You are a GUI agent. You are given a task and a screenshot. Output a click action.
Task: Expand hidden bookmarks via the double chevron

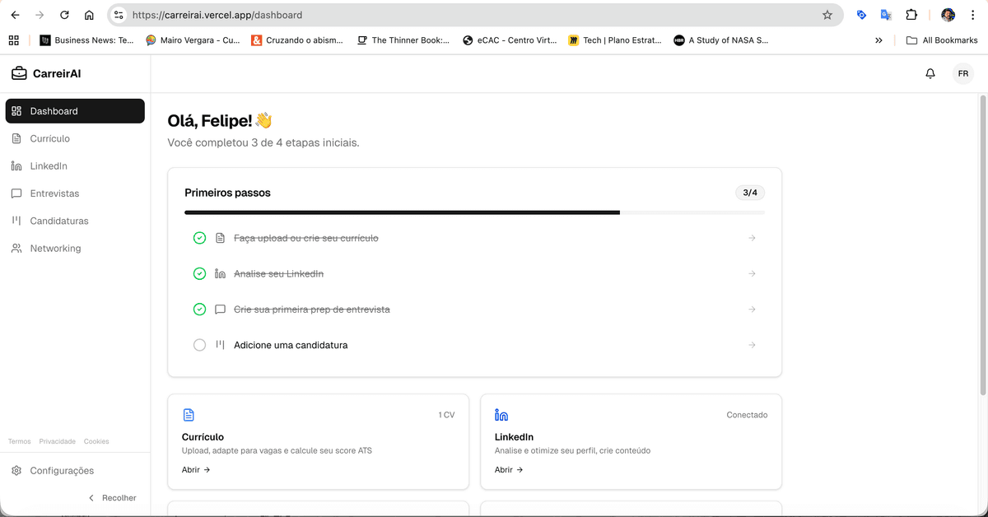point(878,39)
